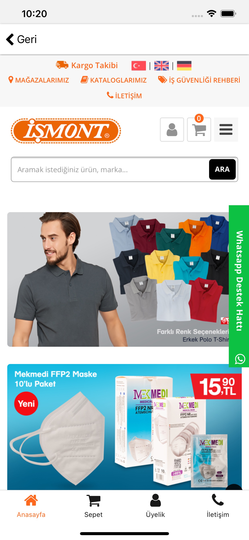Switch to the Üyelik tab
This screenshot has width=249, height=540.
[x=155, y=506]
